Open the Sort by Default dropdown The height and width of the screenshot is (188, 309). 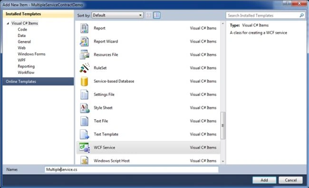coord(117,15)
